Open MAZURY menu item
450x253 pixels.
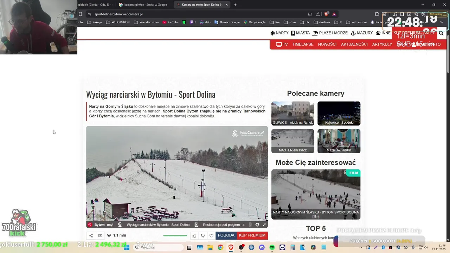[362, 33]
